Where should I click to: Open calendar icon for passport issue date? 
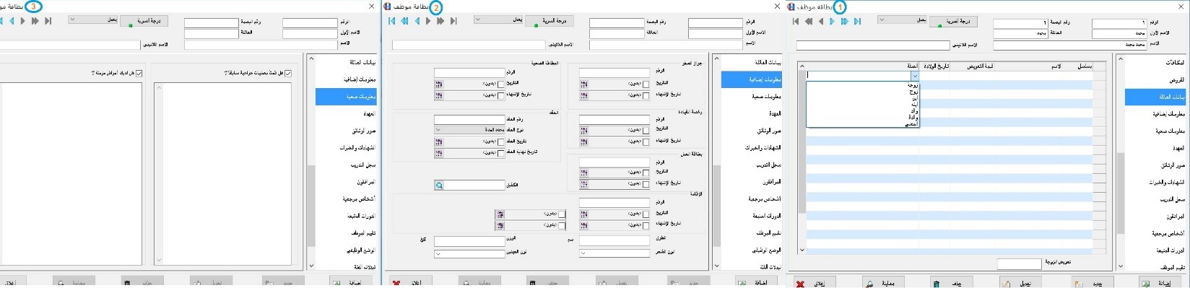click(583, 84)
